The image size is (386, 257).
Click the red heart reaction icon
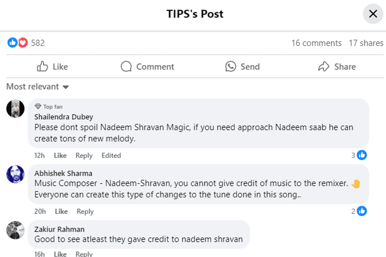[x=23, y=43]
